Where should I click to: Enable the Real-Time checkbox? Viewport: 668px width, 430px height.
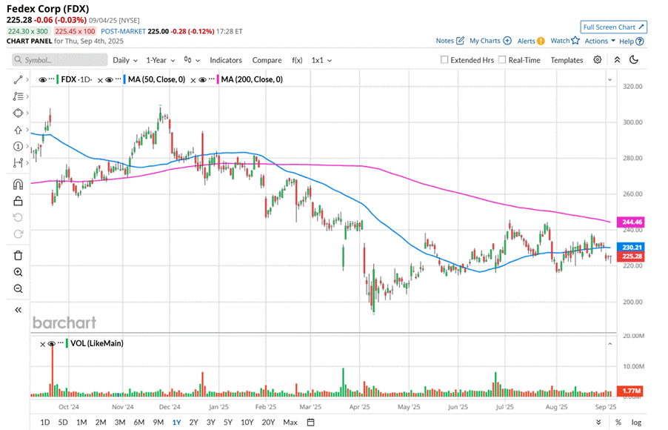502,60
